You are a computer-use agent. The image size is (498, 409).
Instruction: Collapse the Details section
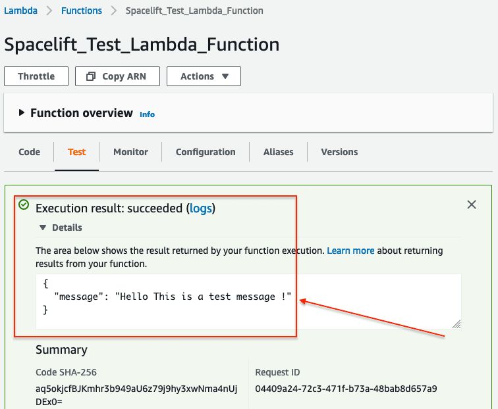pyautogui.click(x=43, y=228)
